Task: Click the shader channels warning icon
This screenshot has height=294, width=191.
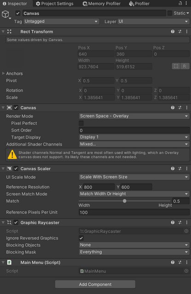Action: coord(12,154)
